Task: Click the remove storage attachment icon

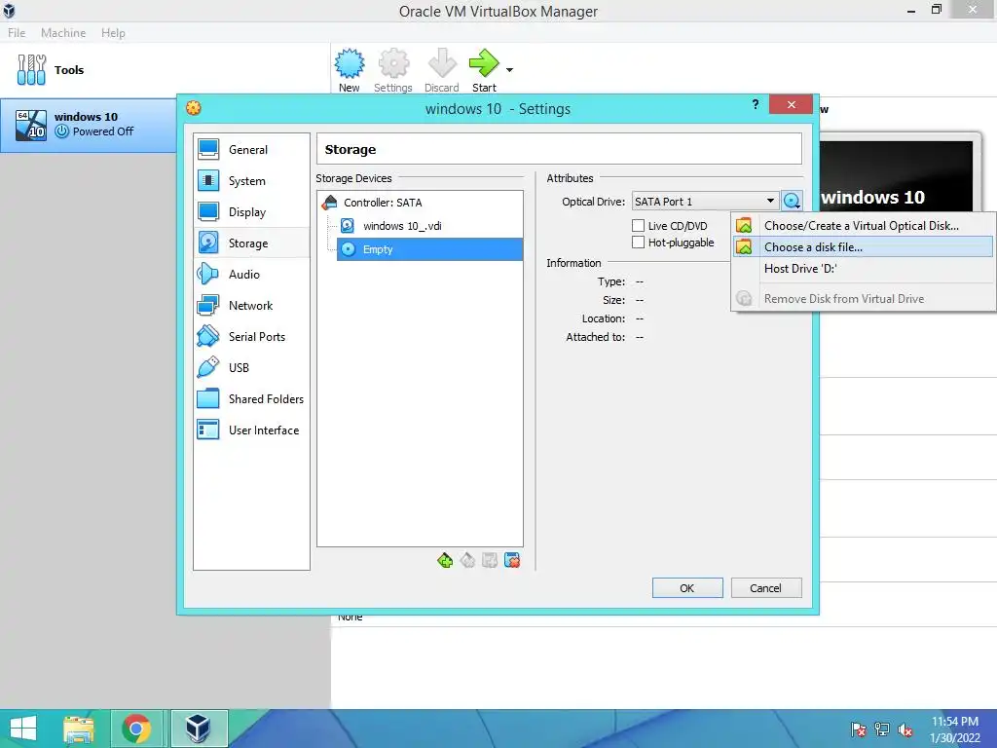Action: pos(512,560)
